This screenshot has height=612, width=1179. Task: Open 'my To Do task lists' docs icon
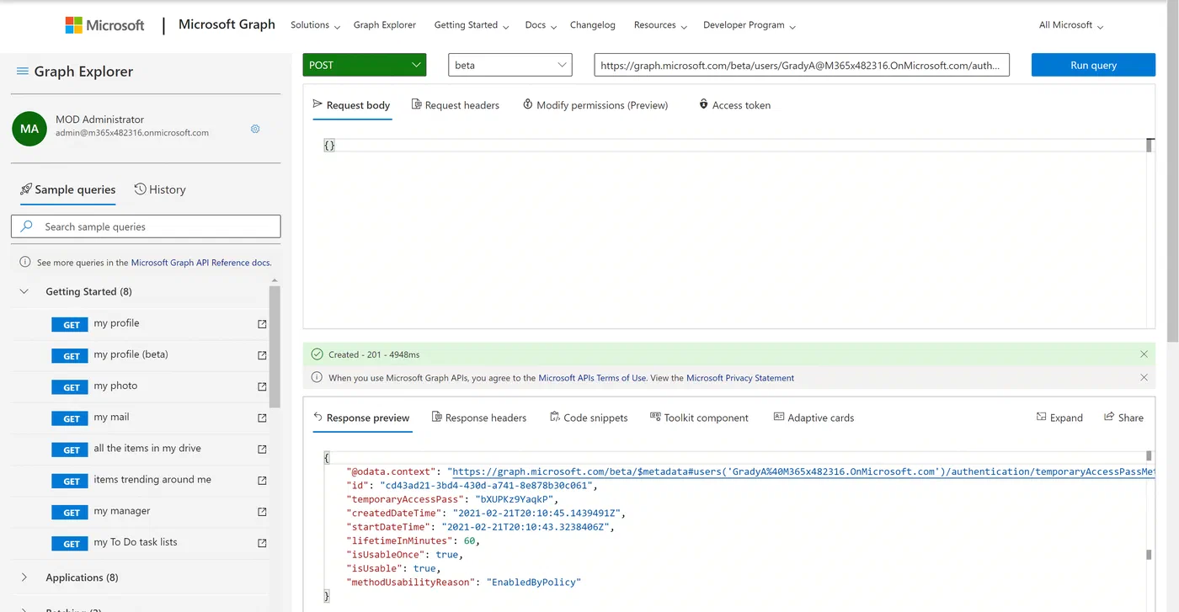pos(262,543)
